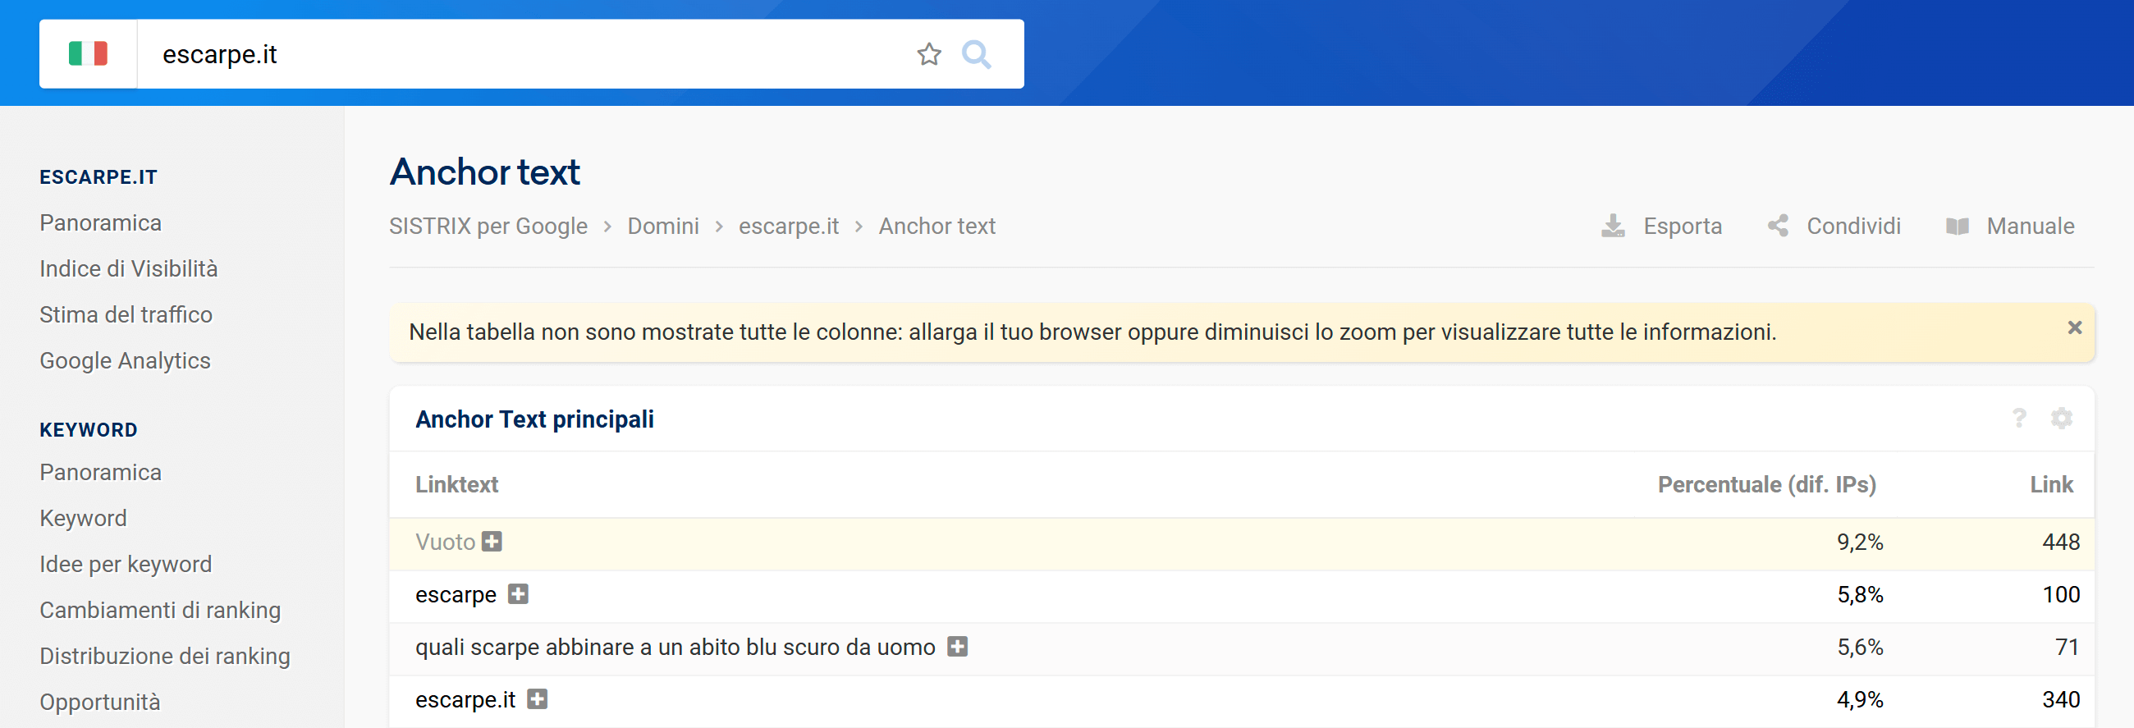The width and height of the screenshot is (2134, 728).
Task: Expand the 'quali scarpe abbinare' row plus icon
Action: (x=958, y=647)
